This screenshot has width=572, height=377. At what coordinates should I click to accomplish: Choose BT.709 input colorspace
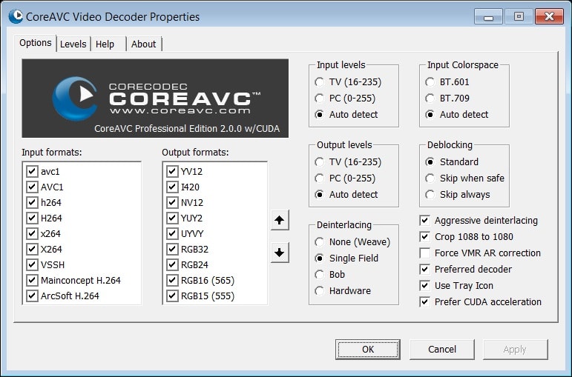430,99
